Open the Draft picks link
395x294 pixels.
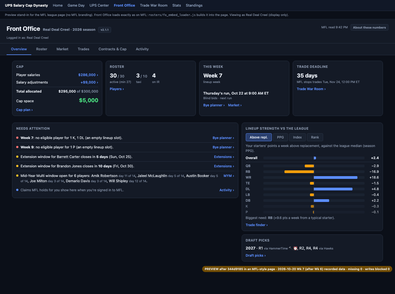[256, 256]
